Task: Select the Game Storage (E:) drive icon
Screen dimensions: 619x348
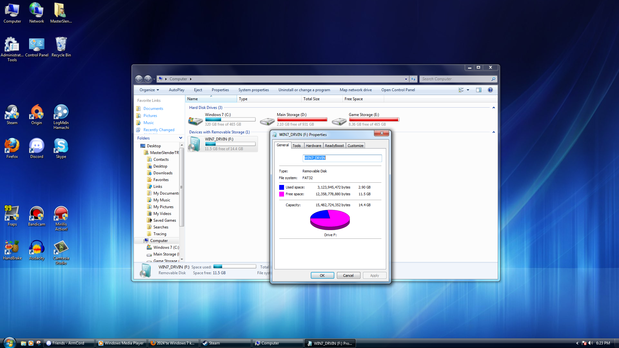Action: [339, 121]
